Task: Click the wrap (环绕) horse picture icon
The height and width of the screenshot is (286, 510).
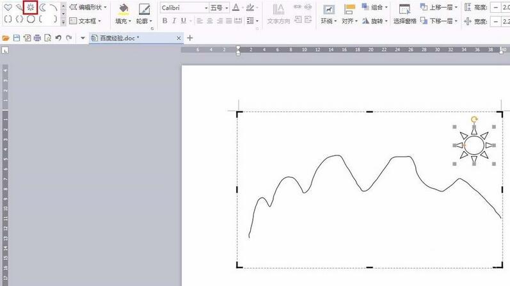Action: point(329,10)
